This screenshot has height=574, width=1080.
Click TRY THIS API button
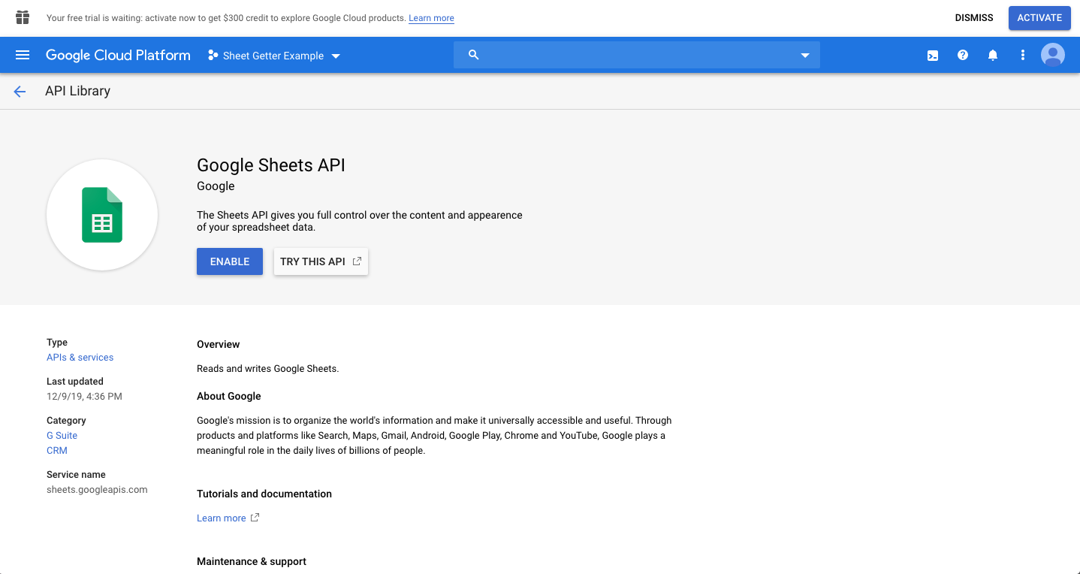[x=321, y=261]
